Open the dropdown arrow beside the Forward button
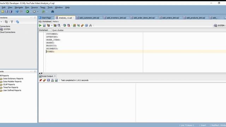 tap(38, 12)
